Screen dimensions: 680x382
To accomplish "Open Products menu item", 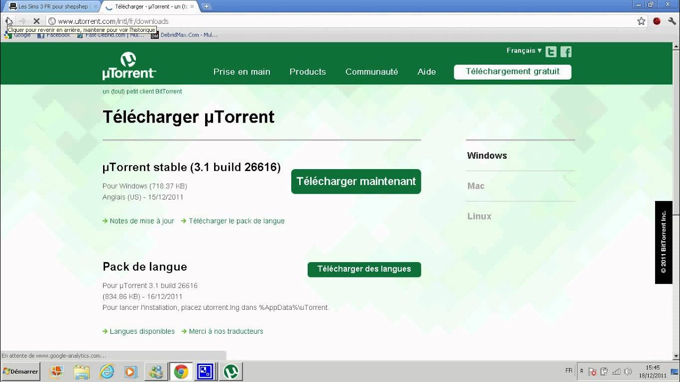I will pyautogui.click(x=308, y=72).
